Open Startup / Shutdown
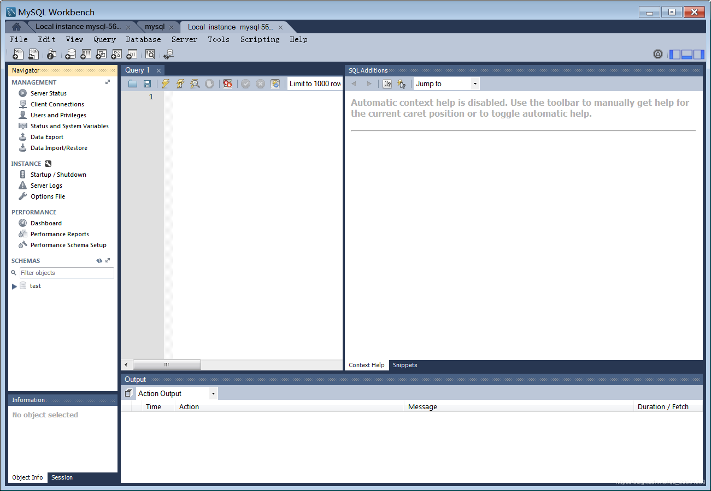The image size is (711, 491). click(58, 175)
